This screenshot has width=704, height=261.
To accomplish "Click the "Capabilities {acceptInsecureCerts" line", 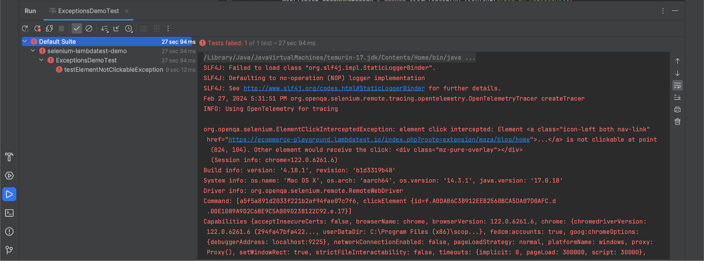I will 425,222.
